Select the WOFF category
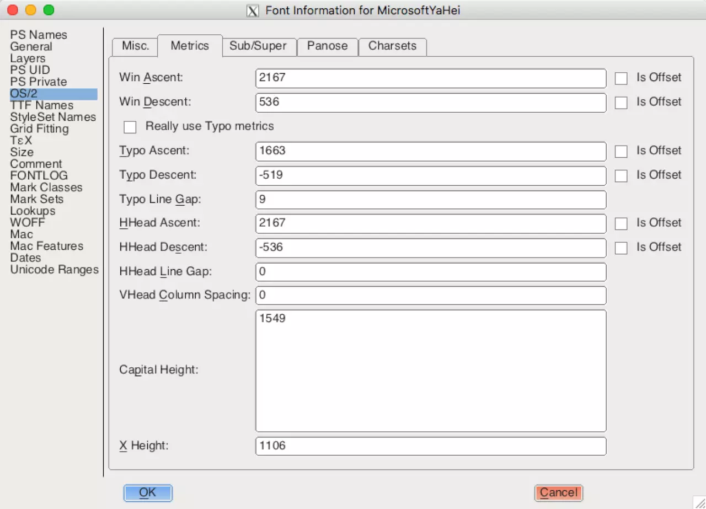706x509 pixels. pos(28,222)
